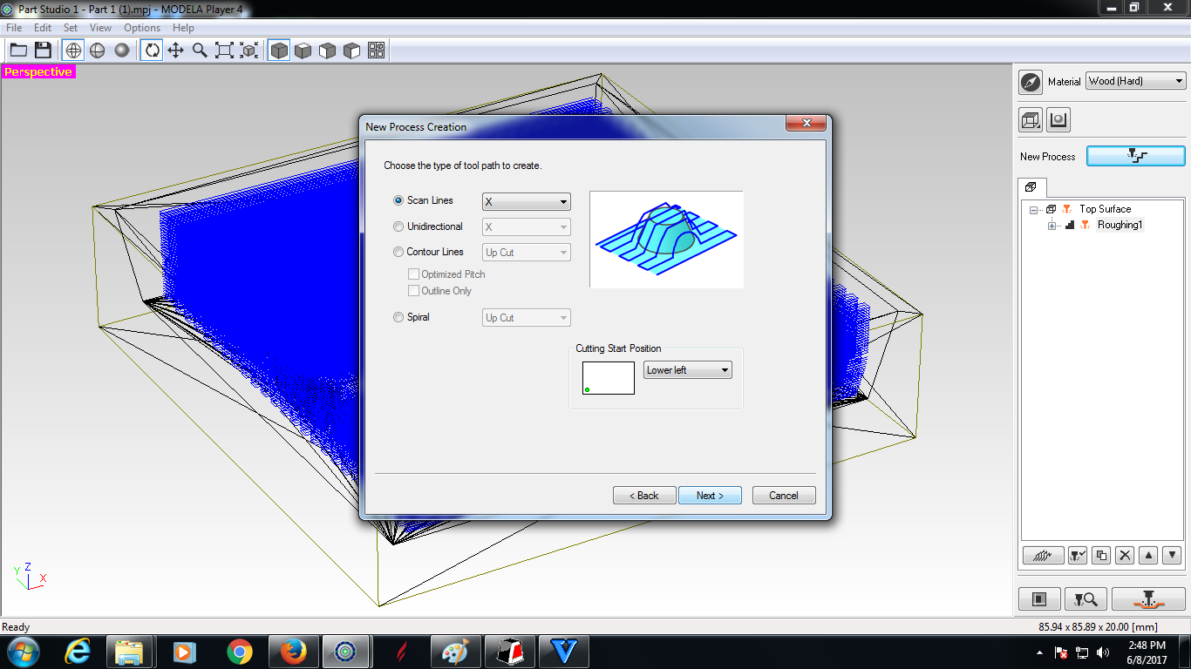Image resolution: width=1191 pixels, height=669 pixels.
Task: Select the cube view with white front face
Action: click(328, 51)
